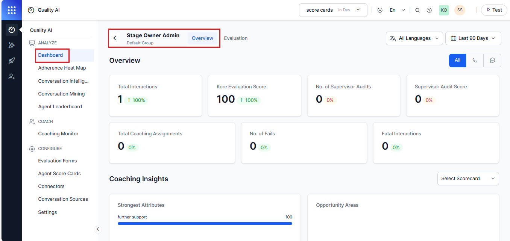Expand the Last 90 Days date filter

pyautogui.click(x=473, y=38)
